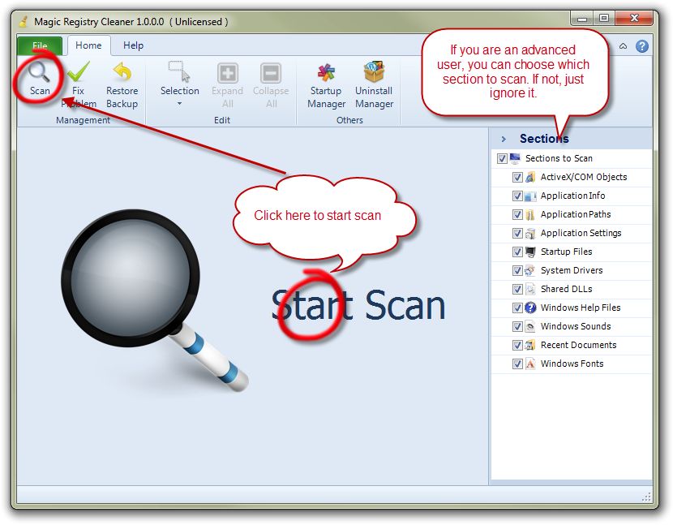The height and width of the screenshot is (525, 673).
Task: Click the Selection tool icon
Action: (x=179, y=71)
